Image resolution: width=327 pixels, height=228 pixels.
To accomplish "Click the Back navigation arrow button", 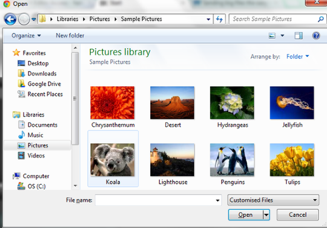I will [10, 19].
